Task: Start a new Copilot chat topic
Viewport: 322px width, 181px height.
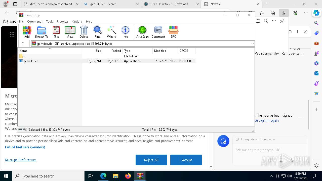Action: click(223, 141)
